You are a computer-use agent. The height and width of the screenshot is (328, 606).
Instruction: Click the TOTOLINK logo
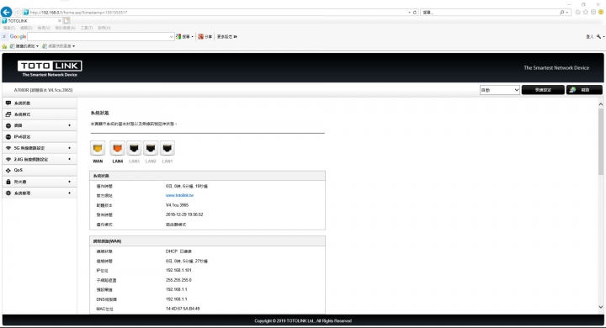click(50, 68)
